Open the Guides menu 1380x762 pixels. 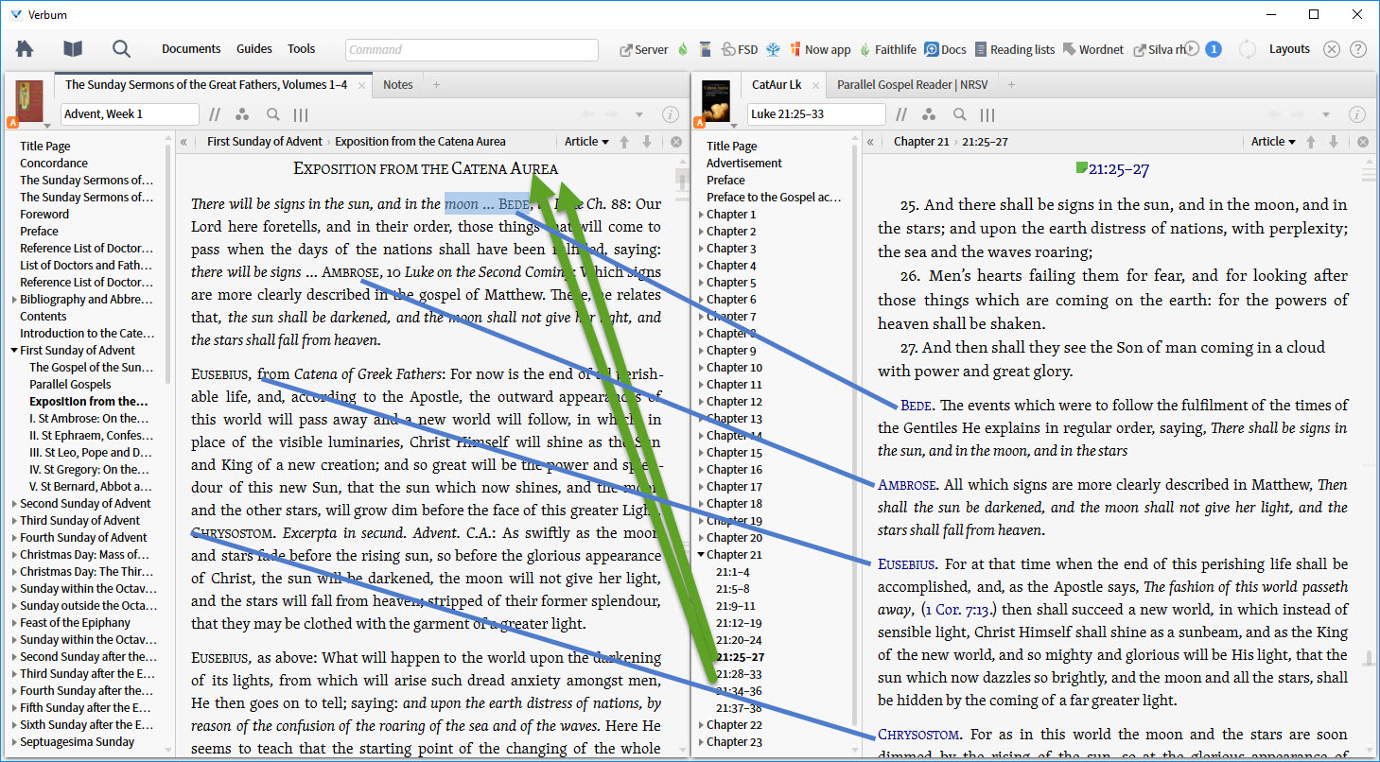coord(254,49)
